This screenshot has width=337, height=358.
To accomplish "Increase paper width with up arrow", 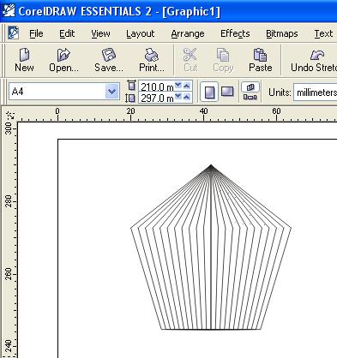I will click(x=187, y=86).
